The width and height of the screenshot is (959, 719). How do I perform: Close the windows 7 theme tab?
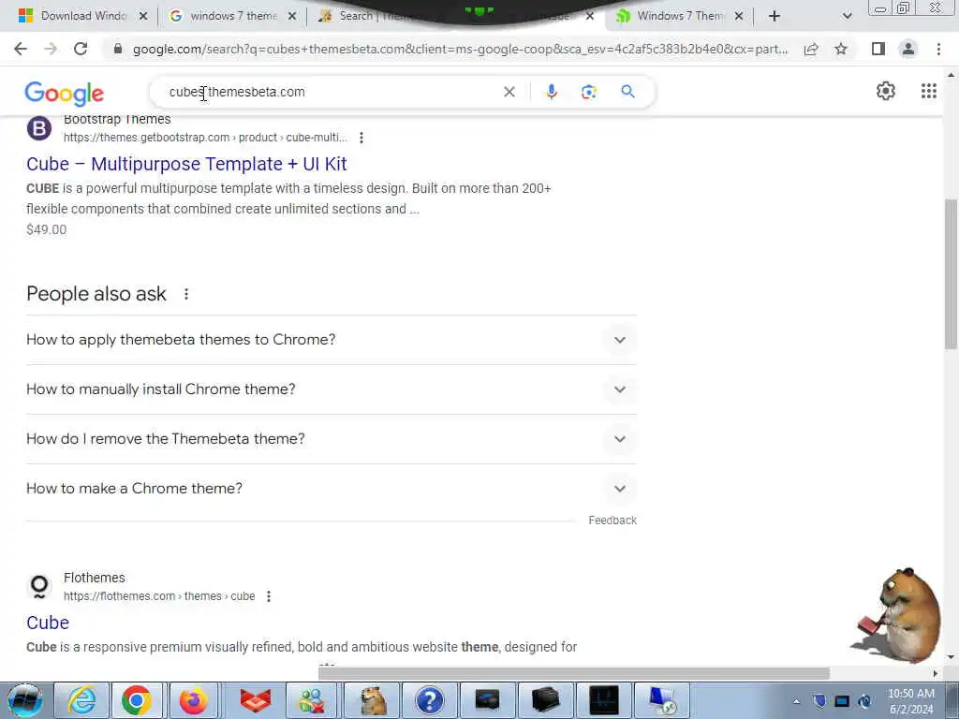click(292, 17)
